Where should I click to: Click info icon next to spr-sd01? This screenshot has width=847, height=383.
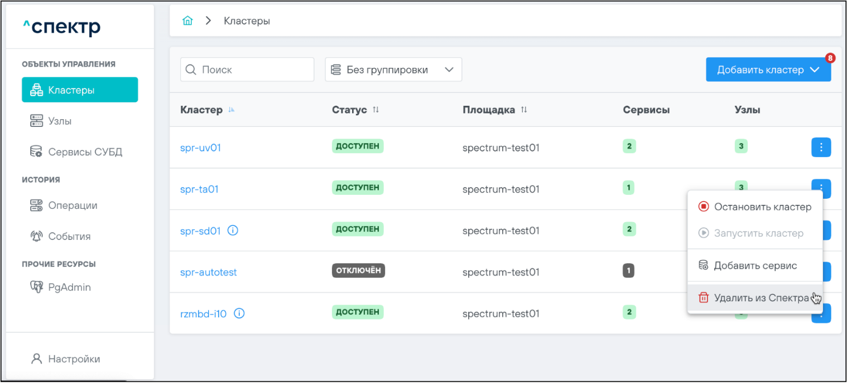click(233, 230)
